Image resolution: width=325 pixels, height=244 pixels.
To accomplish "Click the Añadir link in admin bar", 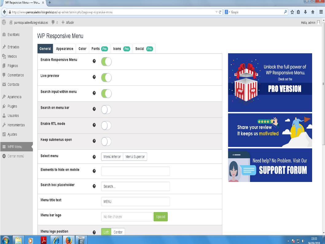I will [x=68, y=22].
